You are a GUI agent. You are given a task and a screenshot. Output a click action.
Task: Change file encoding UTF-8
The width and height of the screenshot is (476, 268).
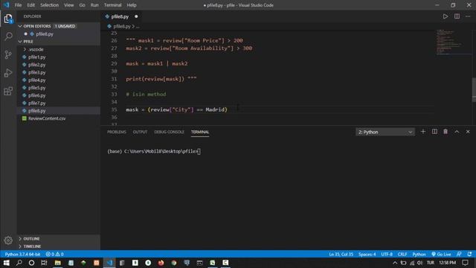[387, 254]
